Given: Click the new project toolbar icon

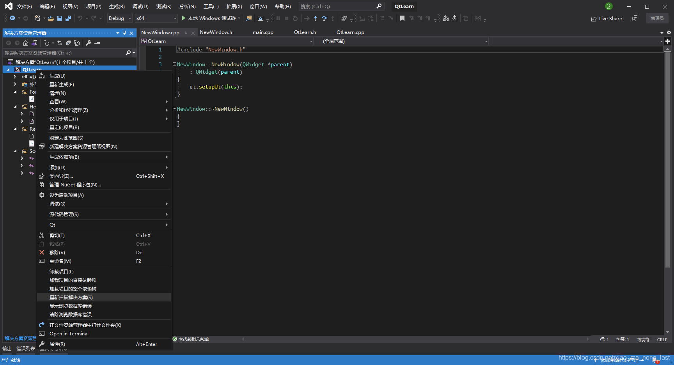Looking at the screenshot, I should coord(37,18).
